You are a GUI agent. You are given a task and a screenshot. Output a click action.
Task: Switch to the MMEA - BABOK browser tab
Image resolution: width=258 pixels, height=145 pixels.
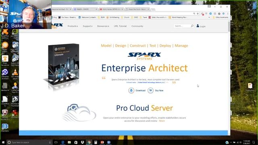coord(85,9)
